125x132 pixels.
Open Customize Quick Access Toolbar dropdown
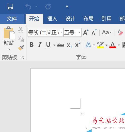click(x=67, y=7)
